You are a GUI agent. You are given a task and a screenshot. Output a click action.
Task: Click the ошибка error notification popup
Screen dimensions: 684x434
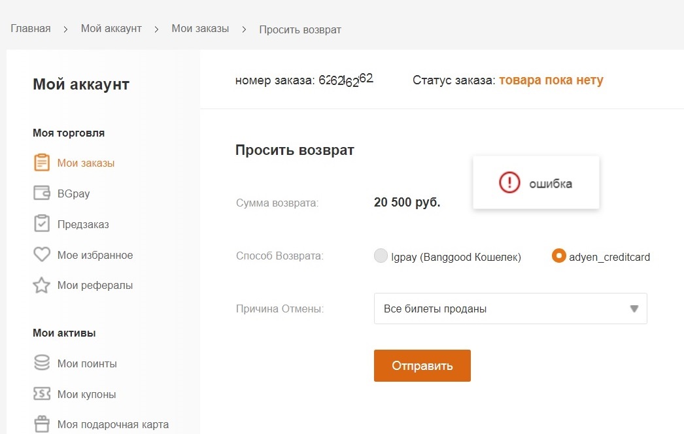(x=536, y=183)
